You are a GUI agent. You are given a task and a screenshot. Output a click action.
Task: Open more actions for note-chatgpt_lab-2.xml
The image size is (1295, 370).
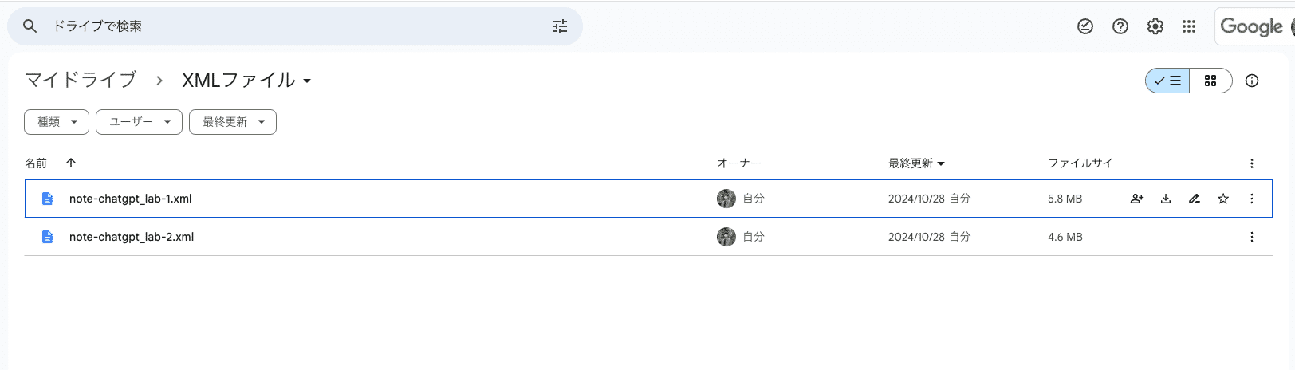1252,237
